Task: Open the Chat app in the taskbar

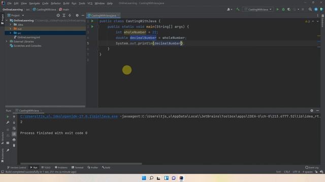Action: pyautogui.click(x=174, y=178)
